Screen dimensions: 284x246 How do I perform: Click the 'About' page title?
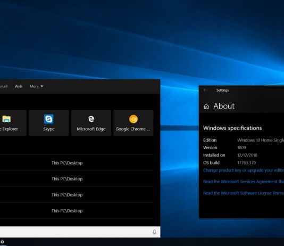pyautogui.click(x=224, y=106)
